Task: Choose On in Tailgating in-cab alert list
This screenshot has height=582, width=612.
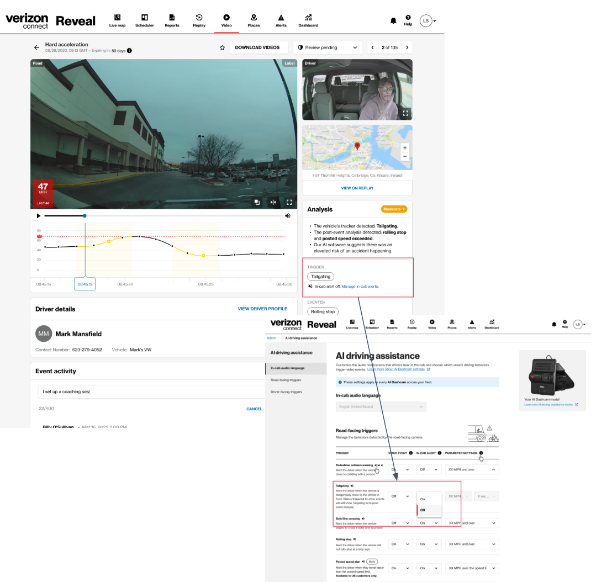Action: [x=429, y=499]
